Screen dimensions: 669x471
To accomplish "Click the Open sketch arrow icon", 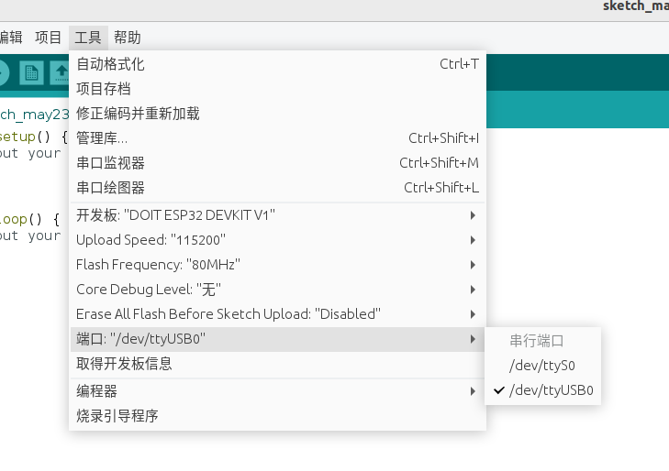I will click(60, 72).
